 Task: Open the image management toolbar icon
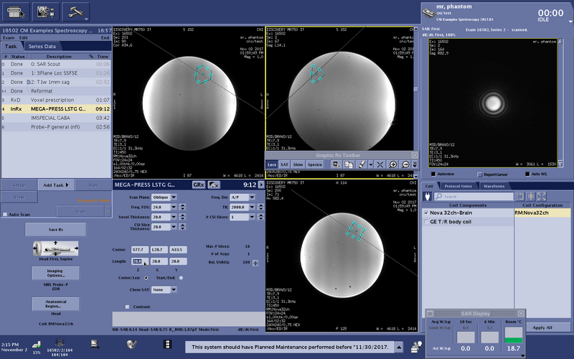pos(46,12)
